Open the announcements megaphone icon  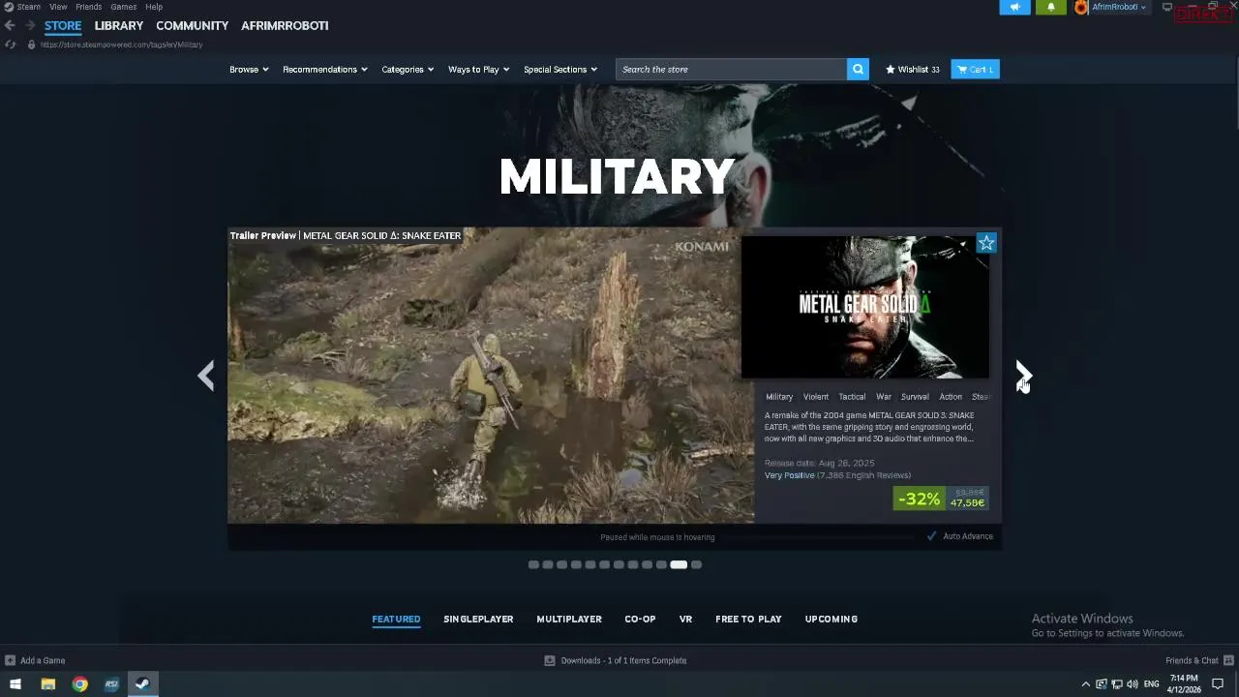coord(1014,7)
